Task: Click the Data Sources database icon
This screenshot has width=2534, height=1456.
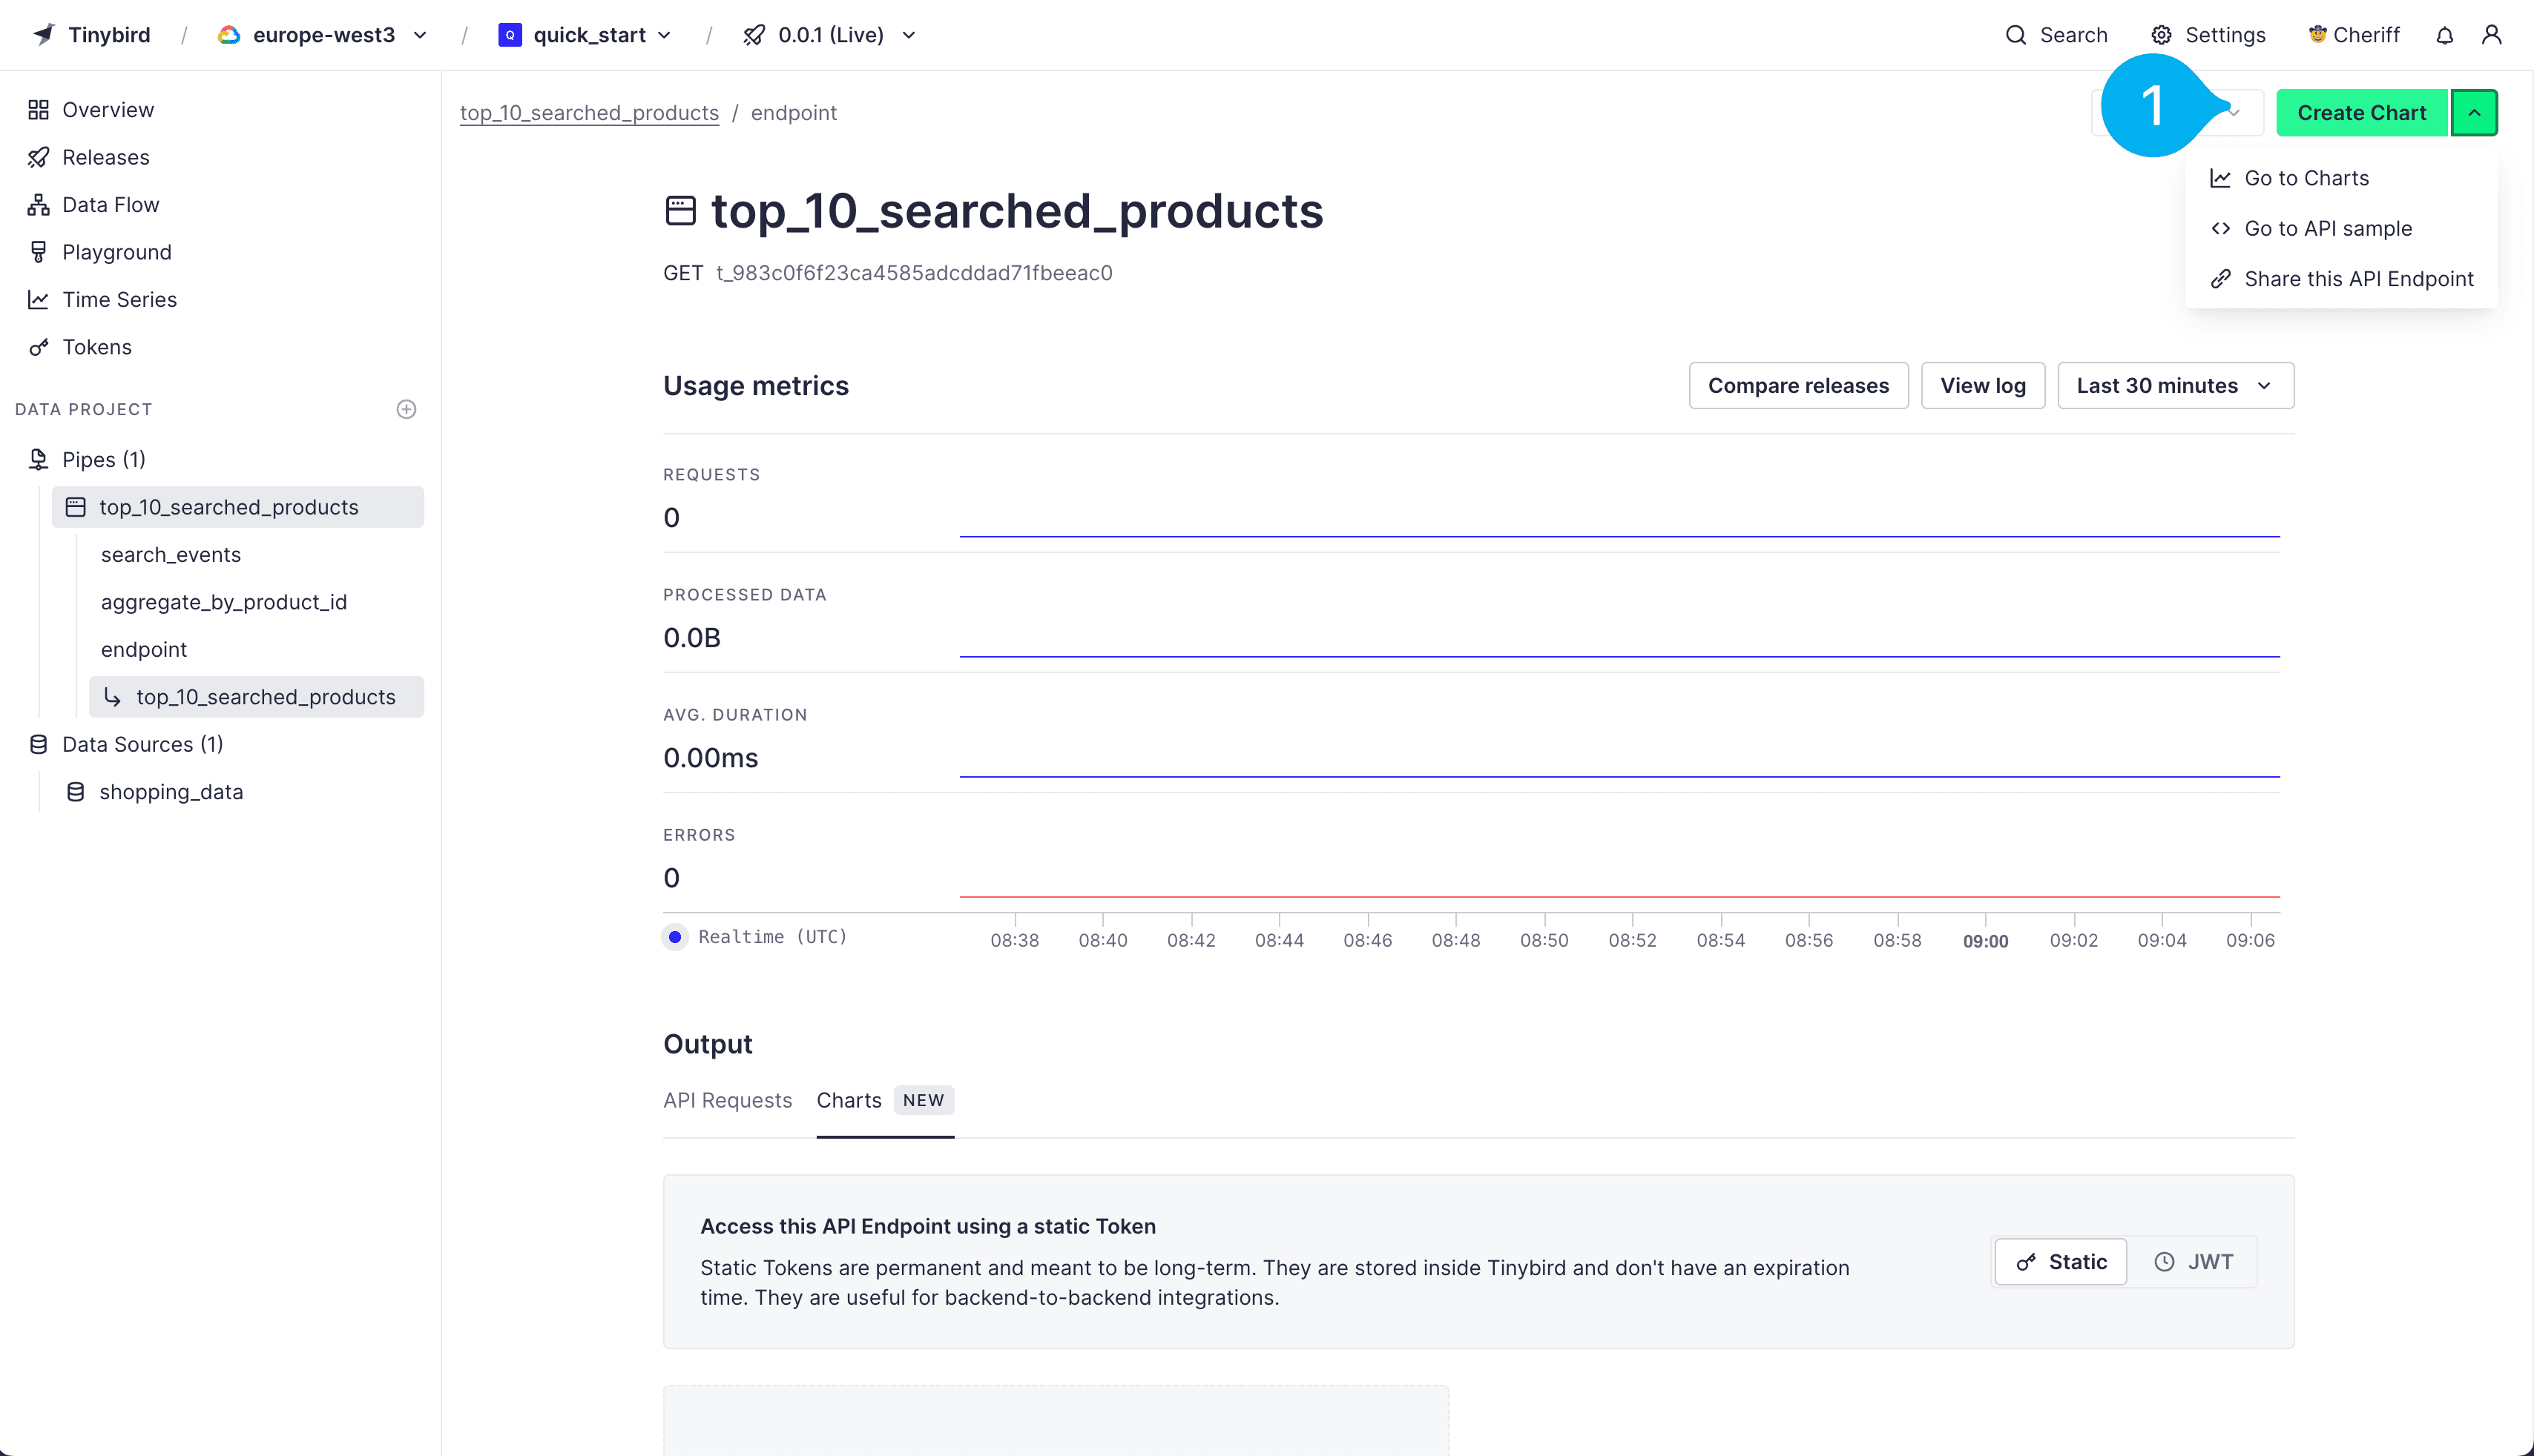Action: click(x=38, y=744)
